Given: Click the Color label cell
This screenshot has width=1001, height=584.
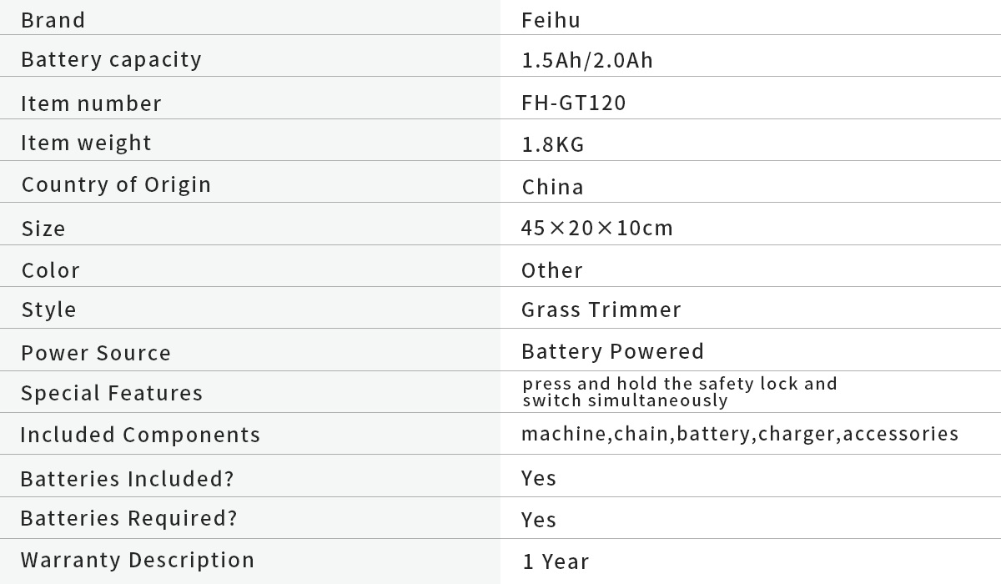Looking at the screenshot, I should pyautogui.click(x=51, y=270).
